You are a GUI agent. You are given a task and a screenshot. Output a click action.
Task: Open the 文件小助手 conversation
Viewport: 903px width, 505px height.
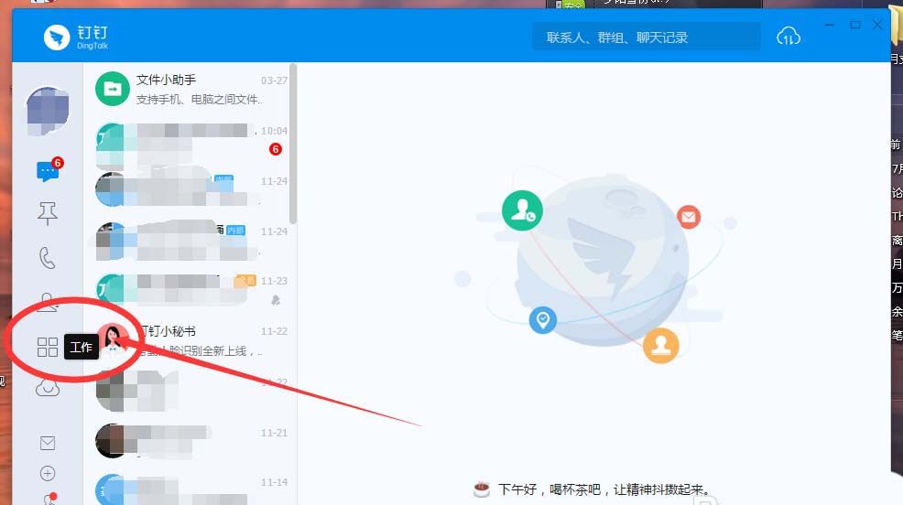(190, 89)
